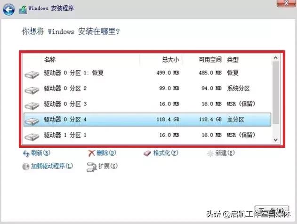Close the Windows Setup window
Screen dimensions: 297x224
pos(286,3)
